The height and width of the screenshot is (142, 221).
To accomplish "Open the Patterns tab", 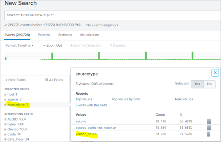I will coord(44,35).
